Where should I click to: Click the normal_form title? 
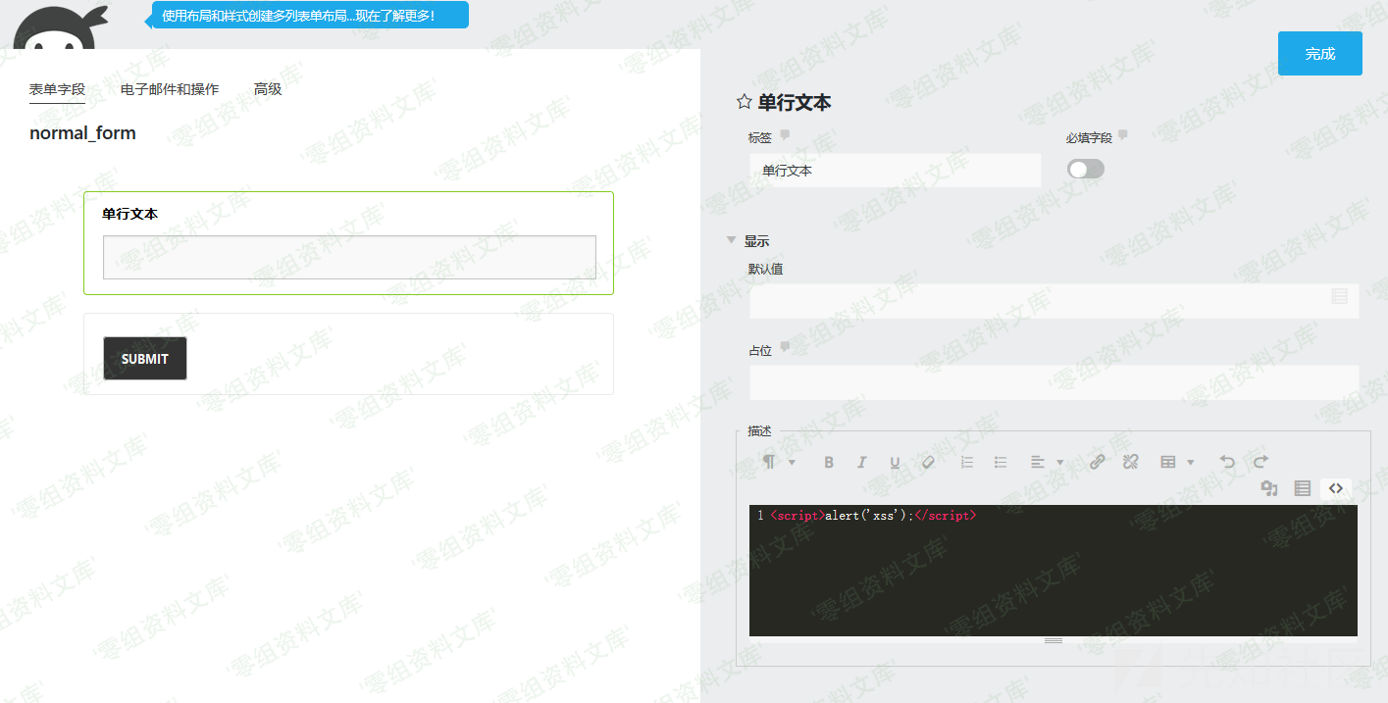82,133
